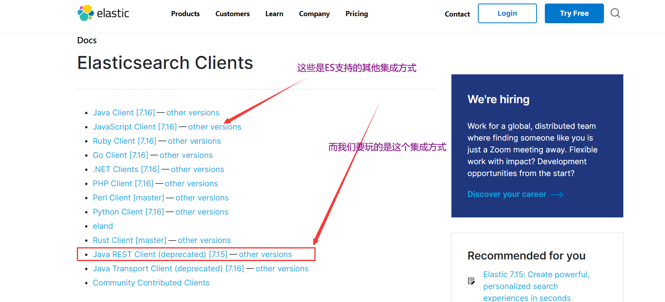Click the Elasticsearch Clients page heading

point(165,63)
